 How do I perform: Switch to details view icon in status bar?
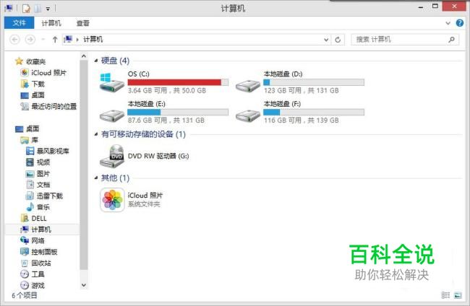[x=445, y=295]
